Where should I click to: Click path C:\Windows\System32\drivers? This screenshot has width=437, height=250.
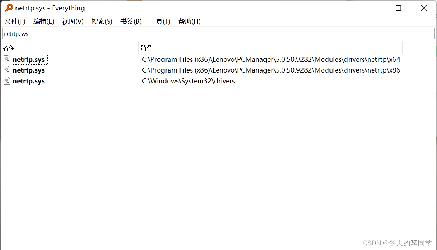click(188, 81)
